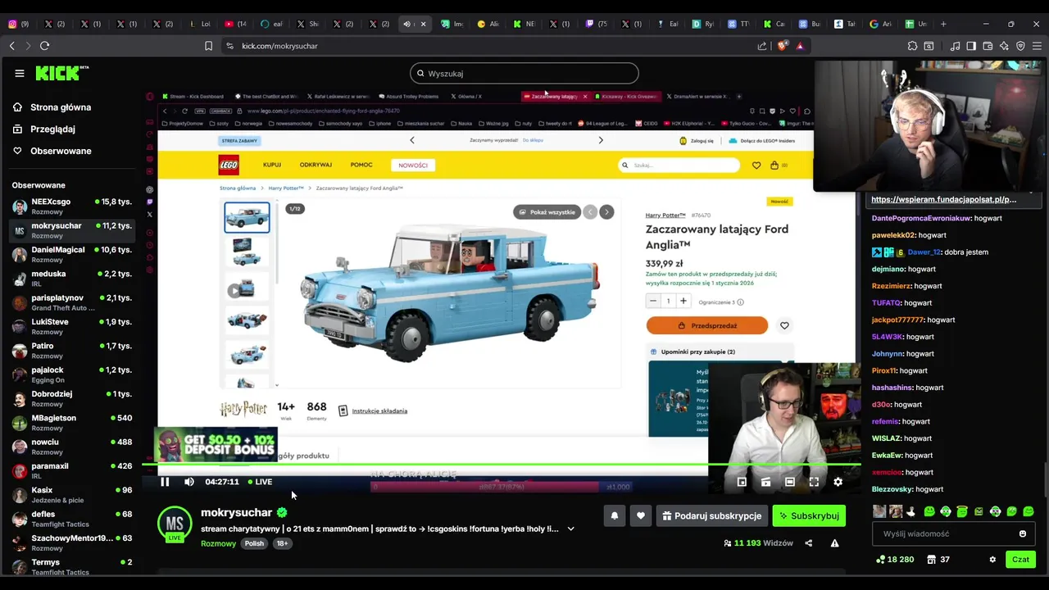Screen dimensions: 1049x590
Task: Open browser extensions puzzle icon
Action: [x=912, y=46]
